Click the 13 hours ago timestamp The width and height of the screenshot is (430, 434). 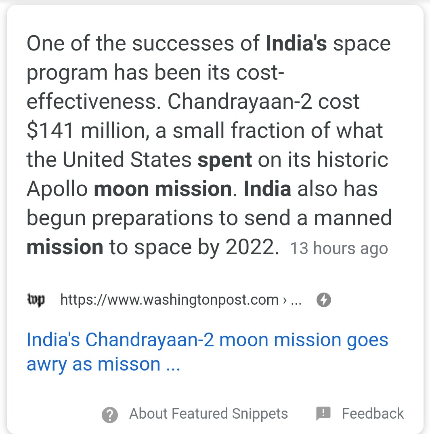(339, 248)
